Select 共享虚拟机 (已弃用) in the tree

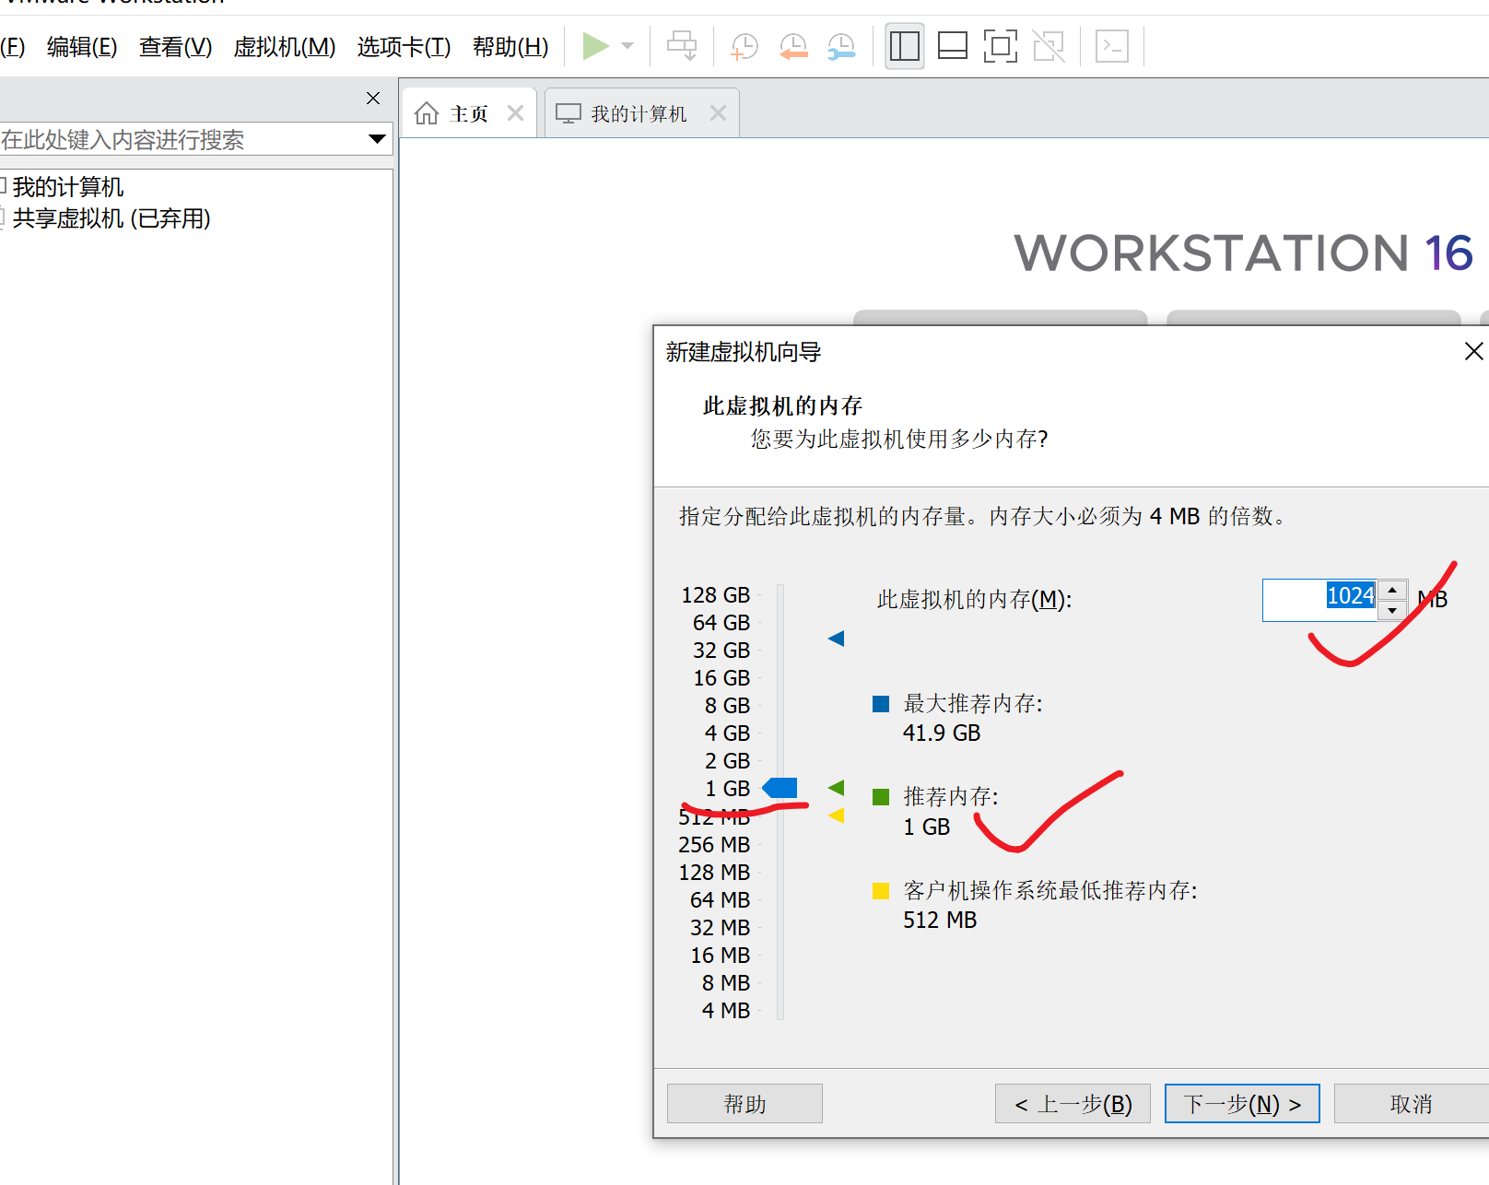point(111,218)
